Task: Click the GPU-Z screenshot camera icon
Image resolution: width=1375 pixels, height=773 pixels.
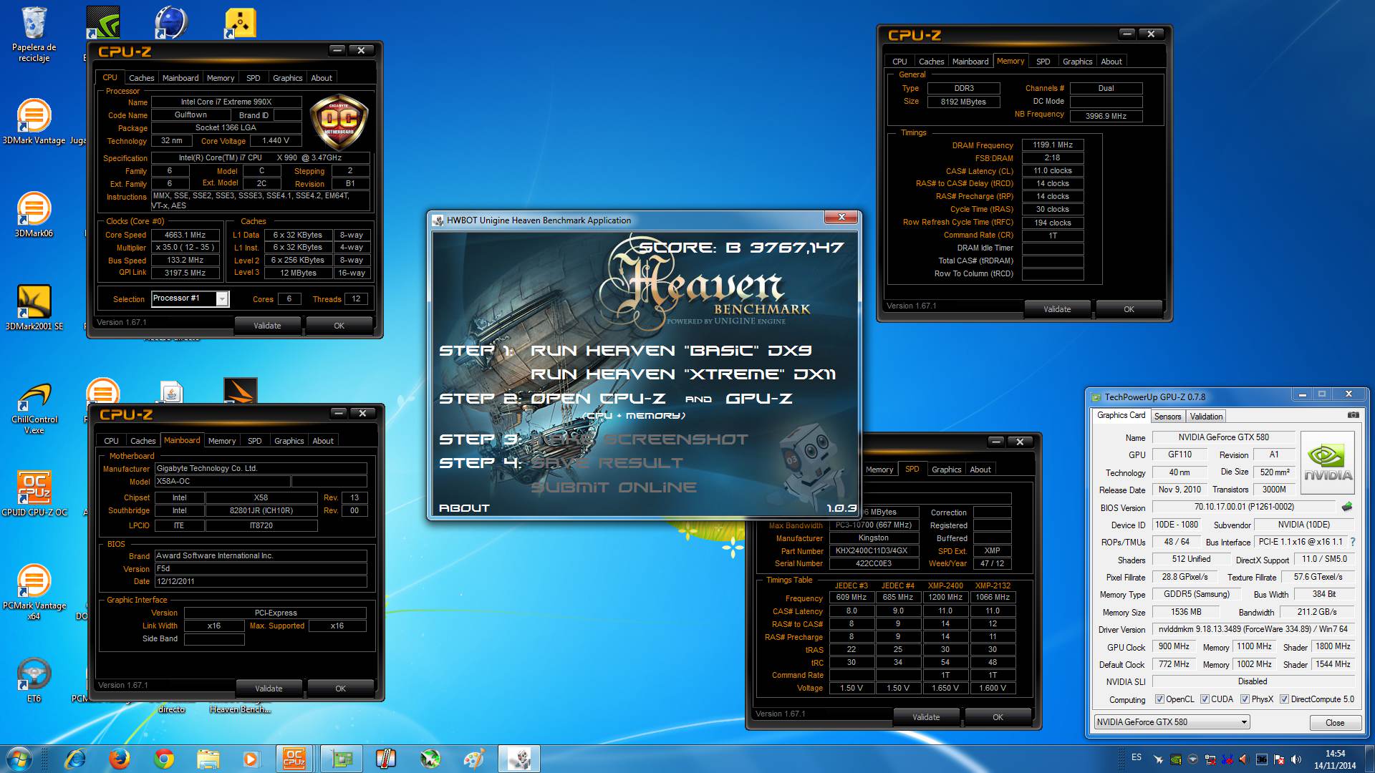Action: [1353, 415]
